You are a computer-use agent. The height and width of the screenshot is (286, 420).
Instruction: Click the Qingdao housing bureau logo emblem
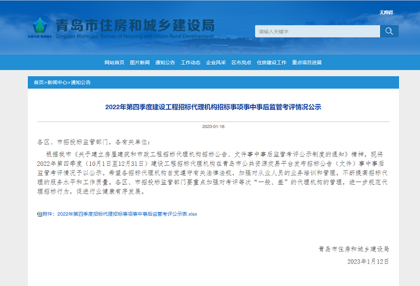39,27
